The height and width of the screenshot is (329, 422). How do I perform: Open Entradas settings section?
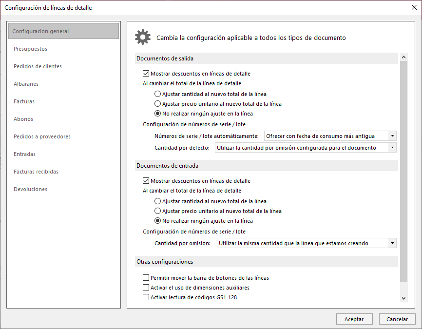[24, 154]
